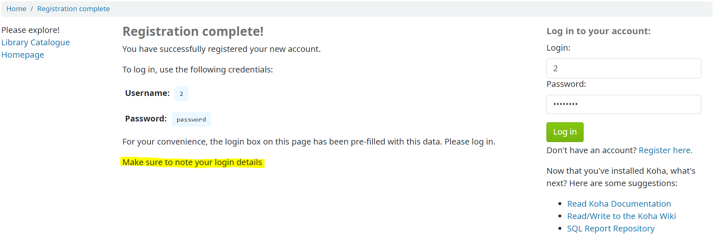Focus the Login input field
The image size is (713, 238).
(624, 68)
